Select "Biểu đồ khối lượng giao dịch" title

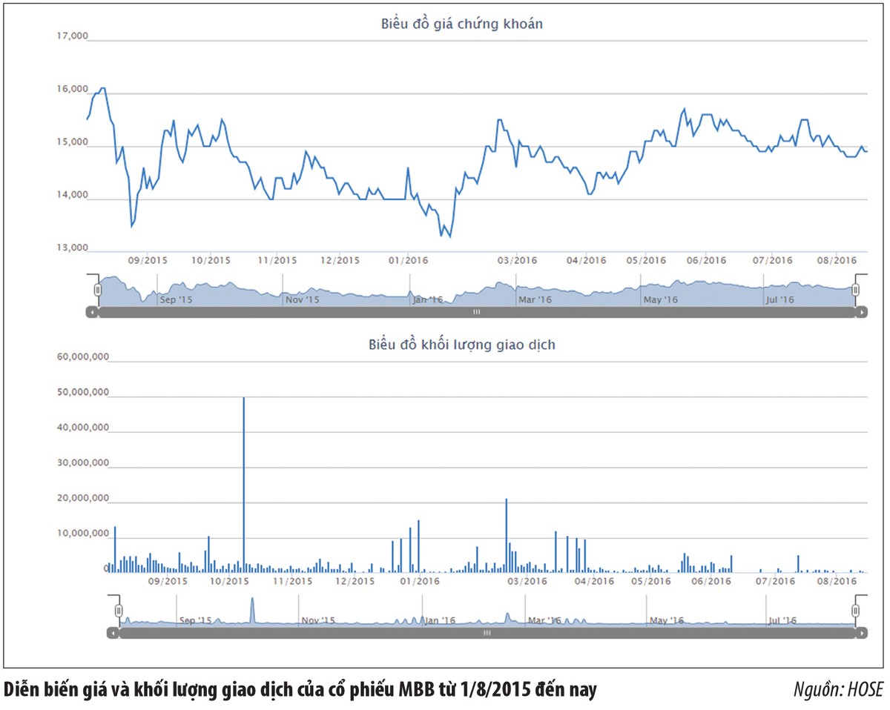click(461, 345)
